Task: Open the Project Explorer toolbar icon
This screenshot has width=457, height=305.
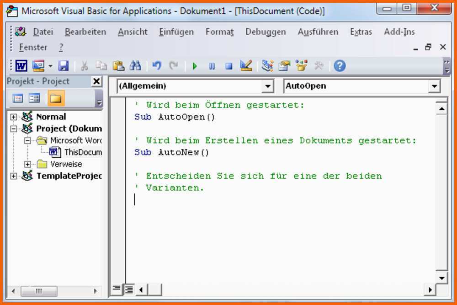Action: click(x=267, y=66)
